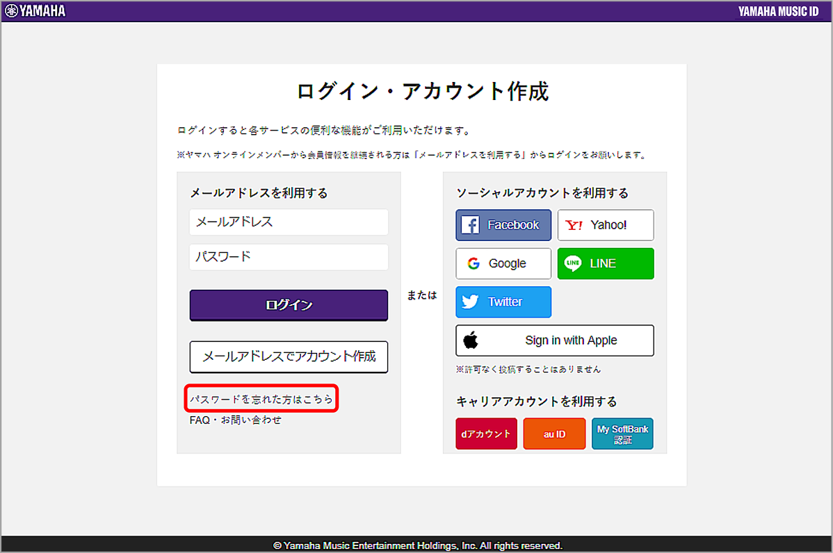Select the green LINE login icon

573,264
